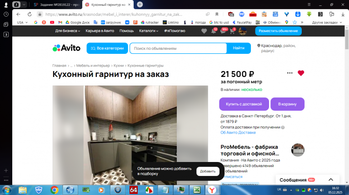This screenshot has height=195, width=349.
Task: Click the browser back arrow
Action: [18, 14]
